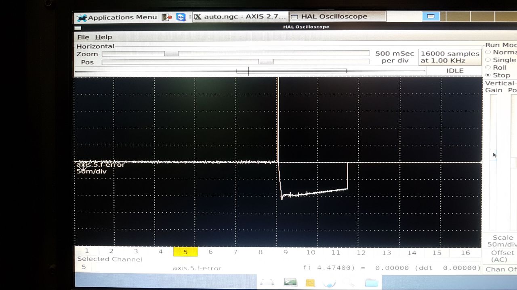Click the active workspace in workspace switcher
The height and width of the screenshot is (290, 517).
point(431,17)
